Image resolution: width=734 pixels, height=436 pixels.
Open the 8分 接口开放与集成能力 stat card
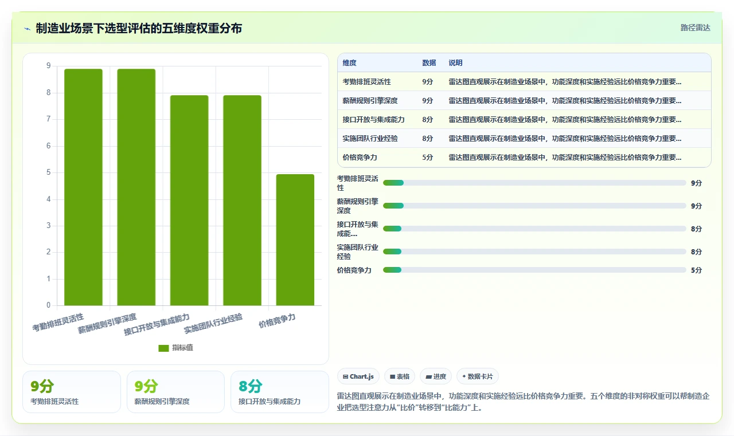pos(280,392)
